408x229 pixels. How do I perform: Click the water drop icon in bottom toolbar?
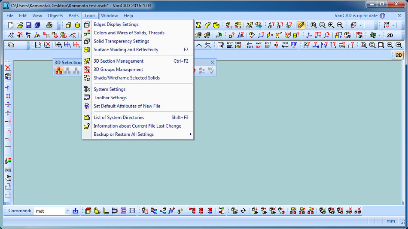180,211
